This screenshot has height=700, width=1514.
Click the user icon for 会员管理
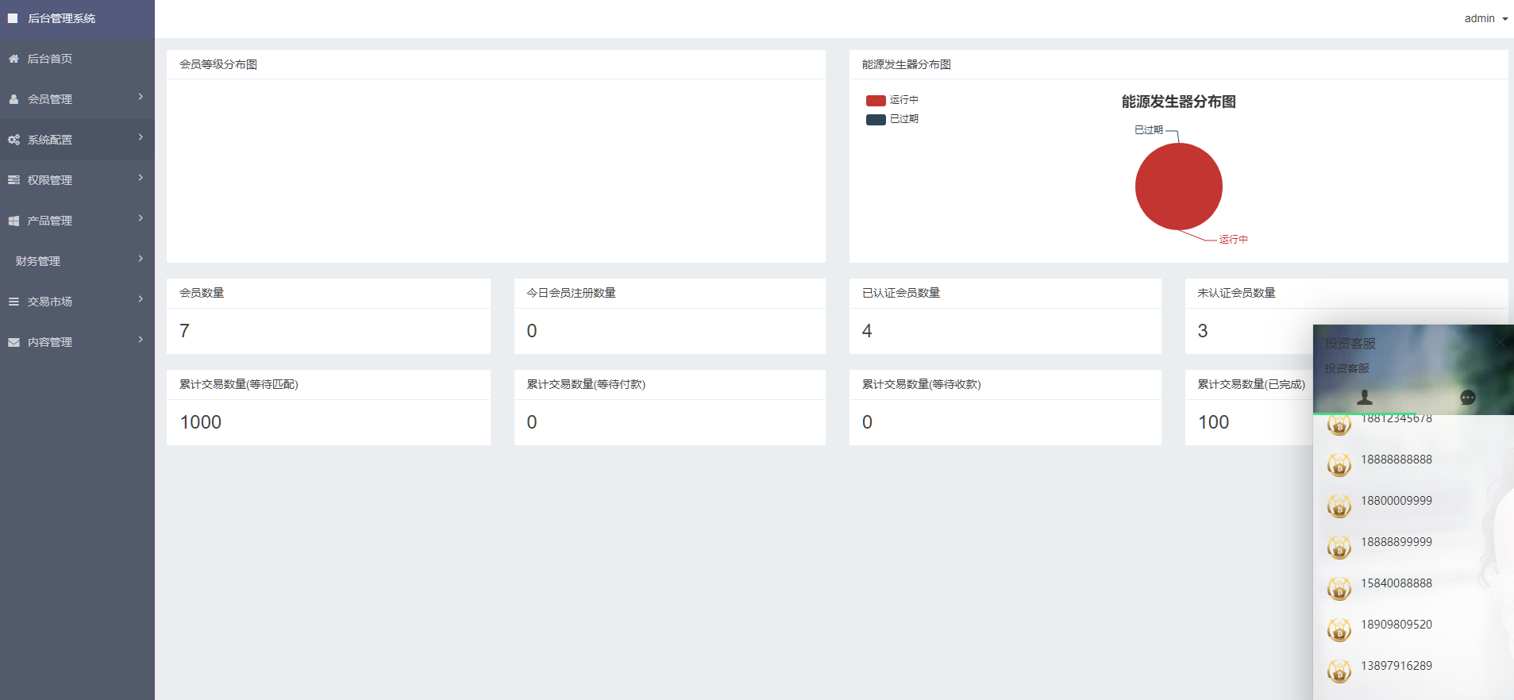tap(13, 99)
